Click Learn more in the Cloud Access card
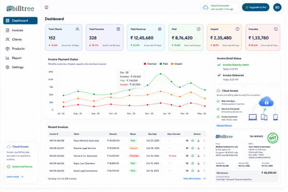The width and height of the screenshot is (288, 192). point(15,177)
